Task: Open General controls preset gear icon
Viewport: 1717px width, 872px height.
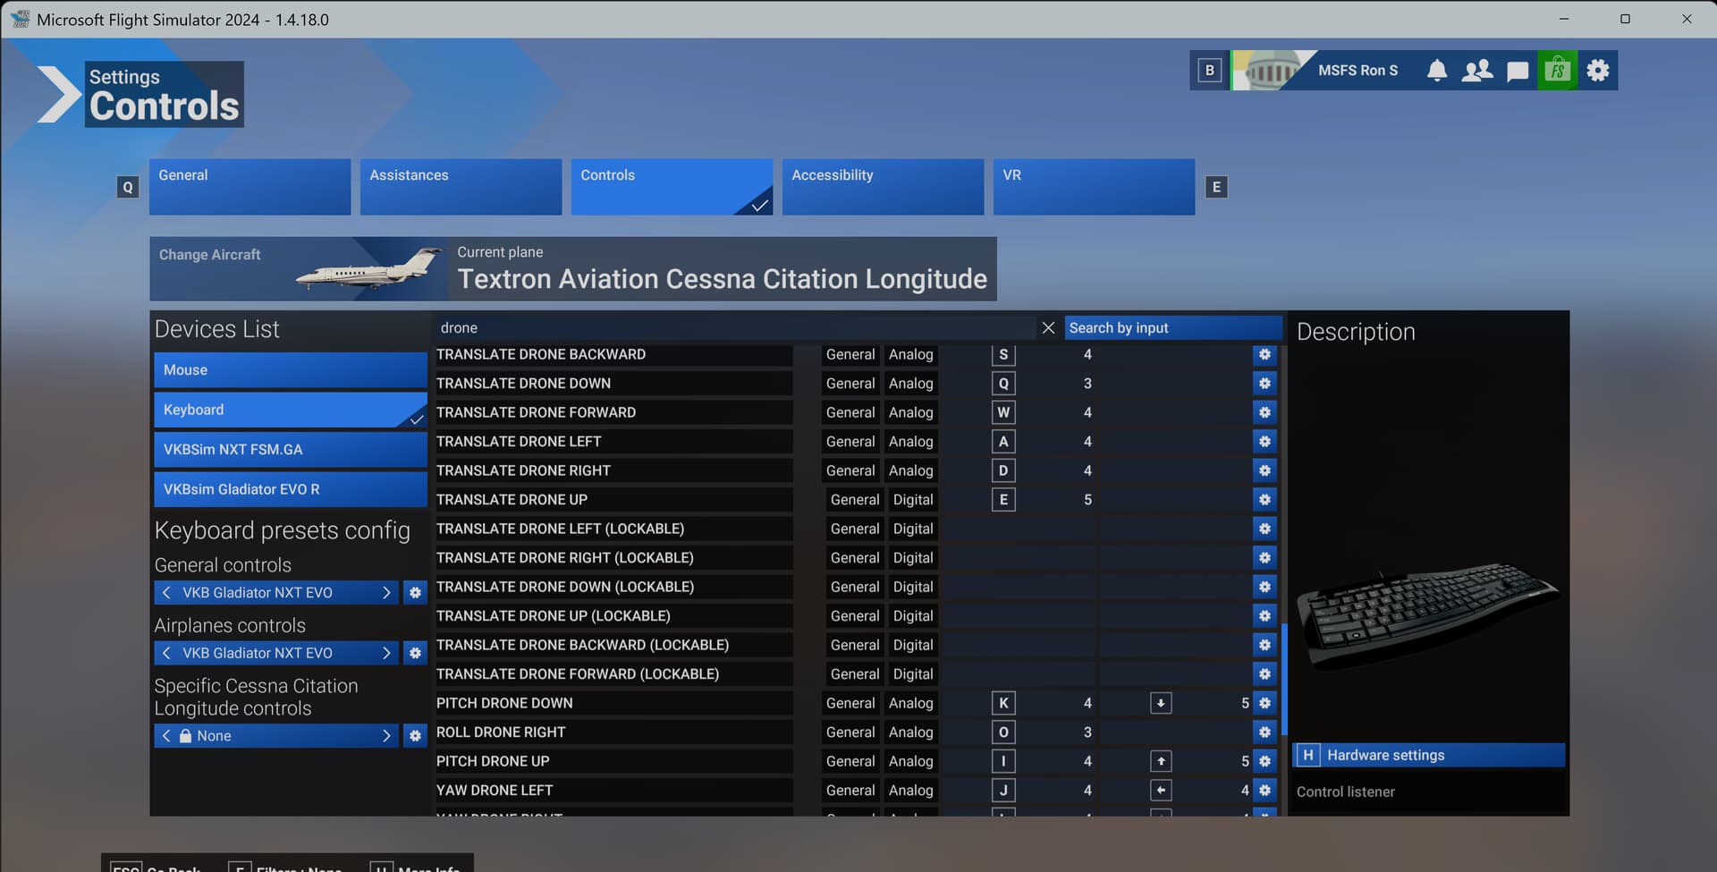Action: coord(415,593)
